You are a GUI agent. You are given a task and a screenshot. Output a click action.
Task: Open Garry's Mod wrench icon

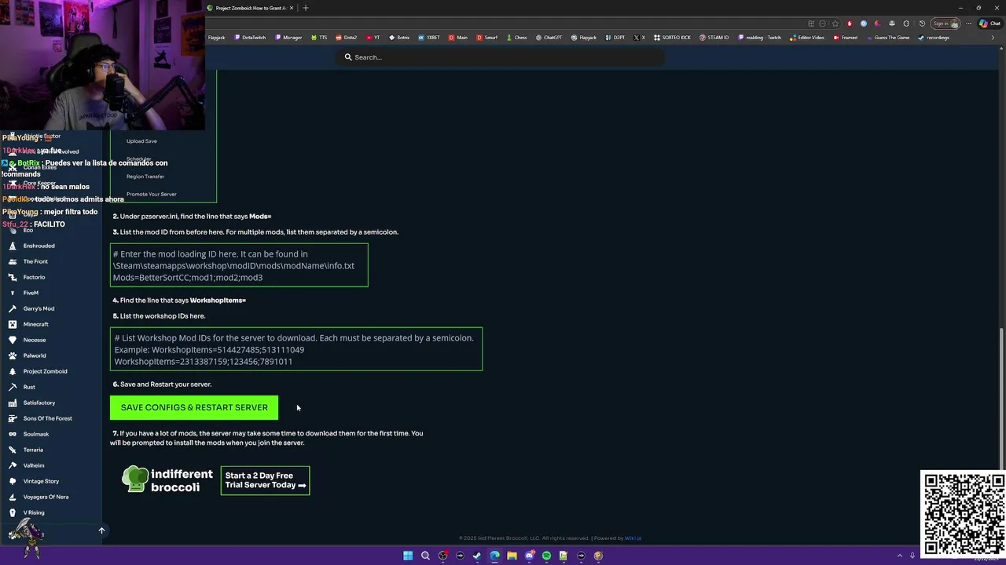click(x=13, y=308)
